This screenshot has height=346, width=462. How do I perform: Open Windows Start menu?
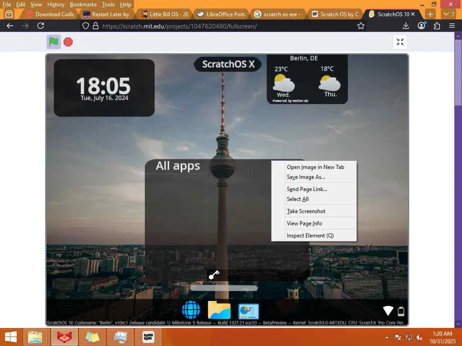[11, 337]
